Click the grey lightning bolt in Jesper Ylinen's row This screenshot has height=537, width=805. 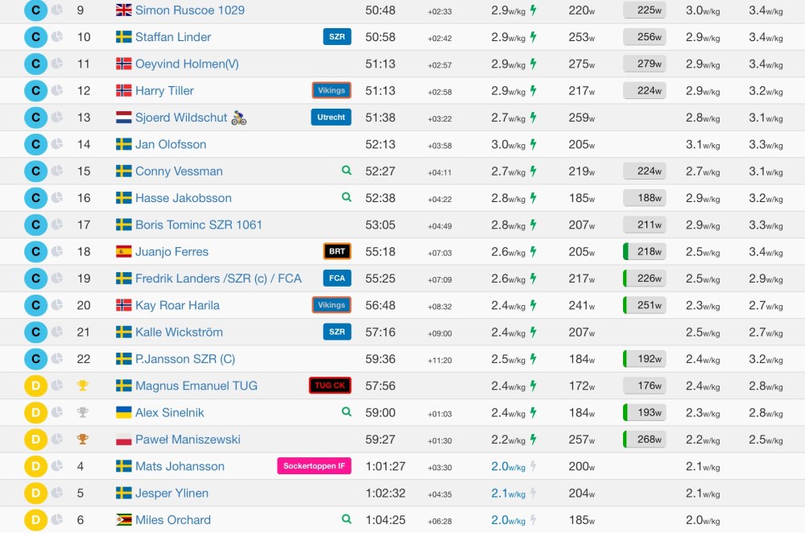[x=533, y=493]
